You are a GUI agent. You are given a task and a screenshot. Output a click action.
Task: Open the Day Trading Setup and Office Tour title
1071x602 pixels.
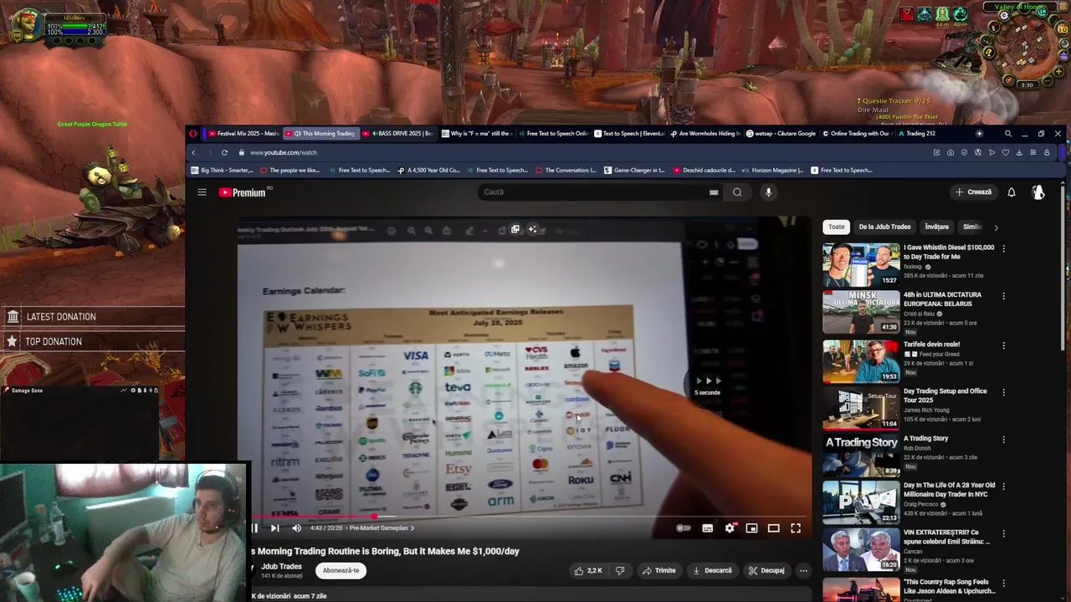945,395
